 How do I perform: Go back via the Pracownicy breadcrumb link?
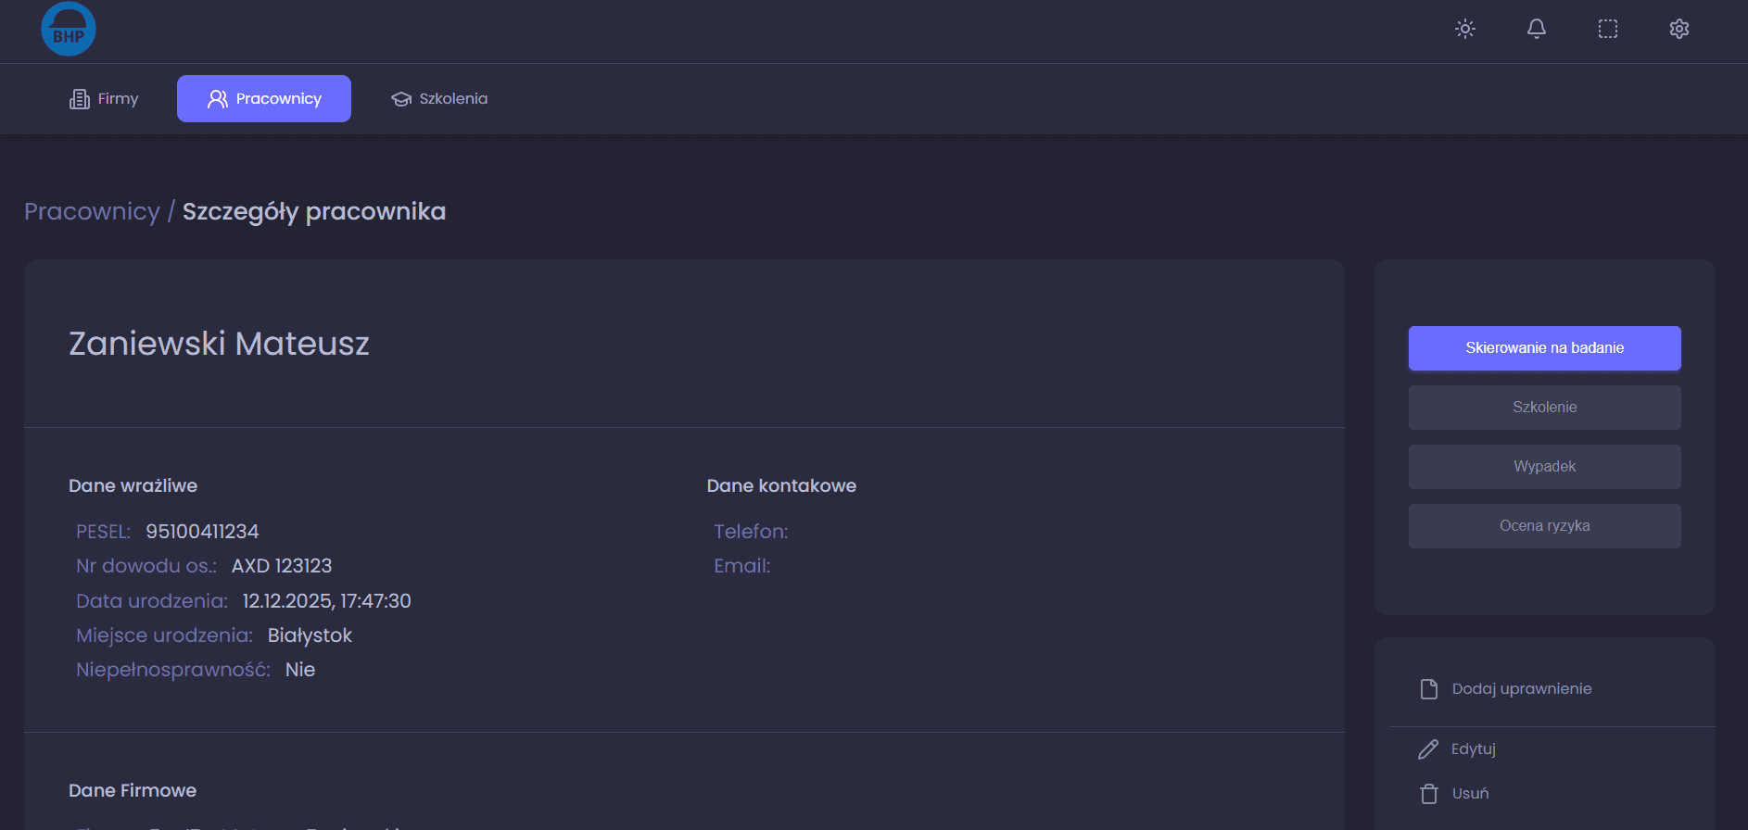coord(92,211)
